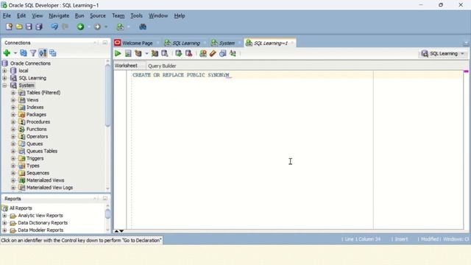The image size is (471, 265).
Task: Select the Functions tree item
Action: (36, 130)
